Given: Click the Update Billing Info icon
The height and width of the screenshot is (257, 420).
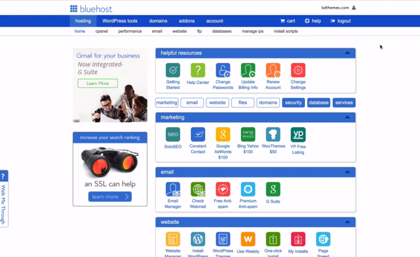Looking at the screenshot, I should (x=248, y=71).
